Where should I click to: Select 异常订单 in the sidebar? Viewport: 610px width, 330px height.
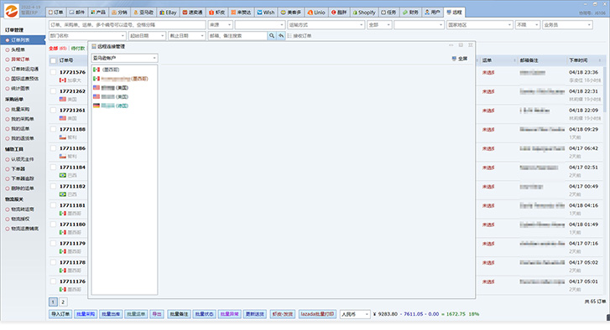pos(20,59)
